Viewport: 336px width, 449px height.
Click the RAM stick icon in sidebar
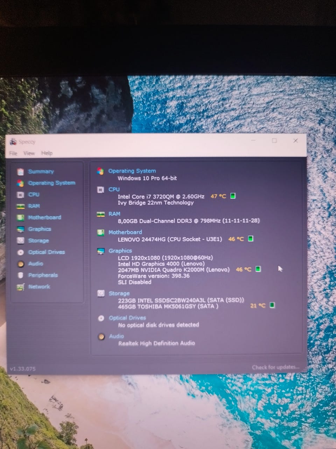[x=21, y=206]
